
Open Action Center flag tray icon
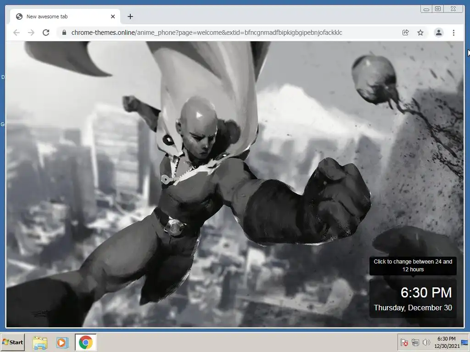(x=404, y=343)
